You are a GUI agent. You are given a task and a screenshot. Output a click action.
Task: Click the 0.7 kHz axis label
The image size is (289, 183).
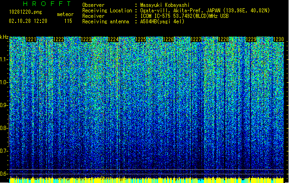[4, 151]
